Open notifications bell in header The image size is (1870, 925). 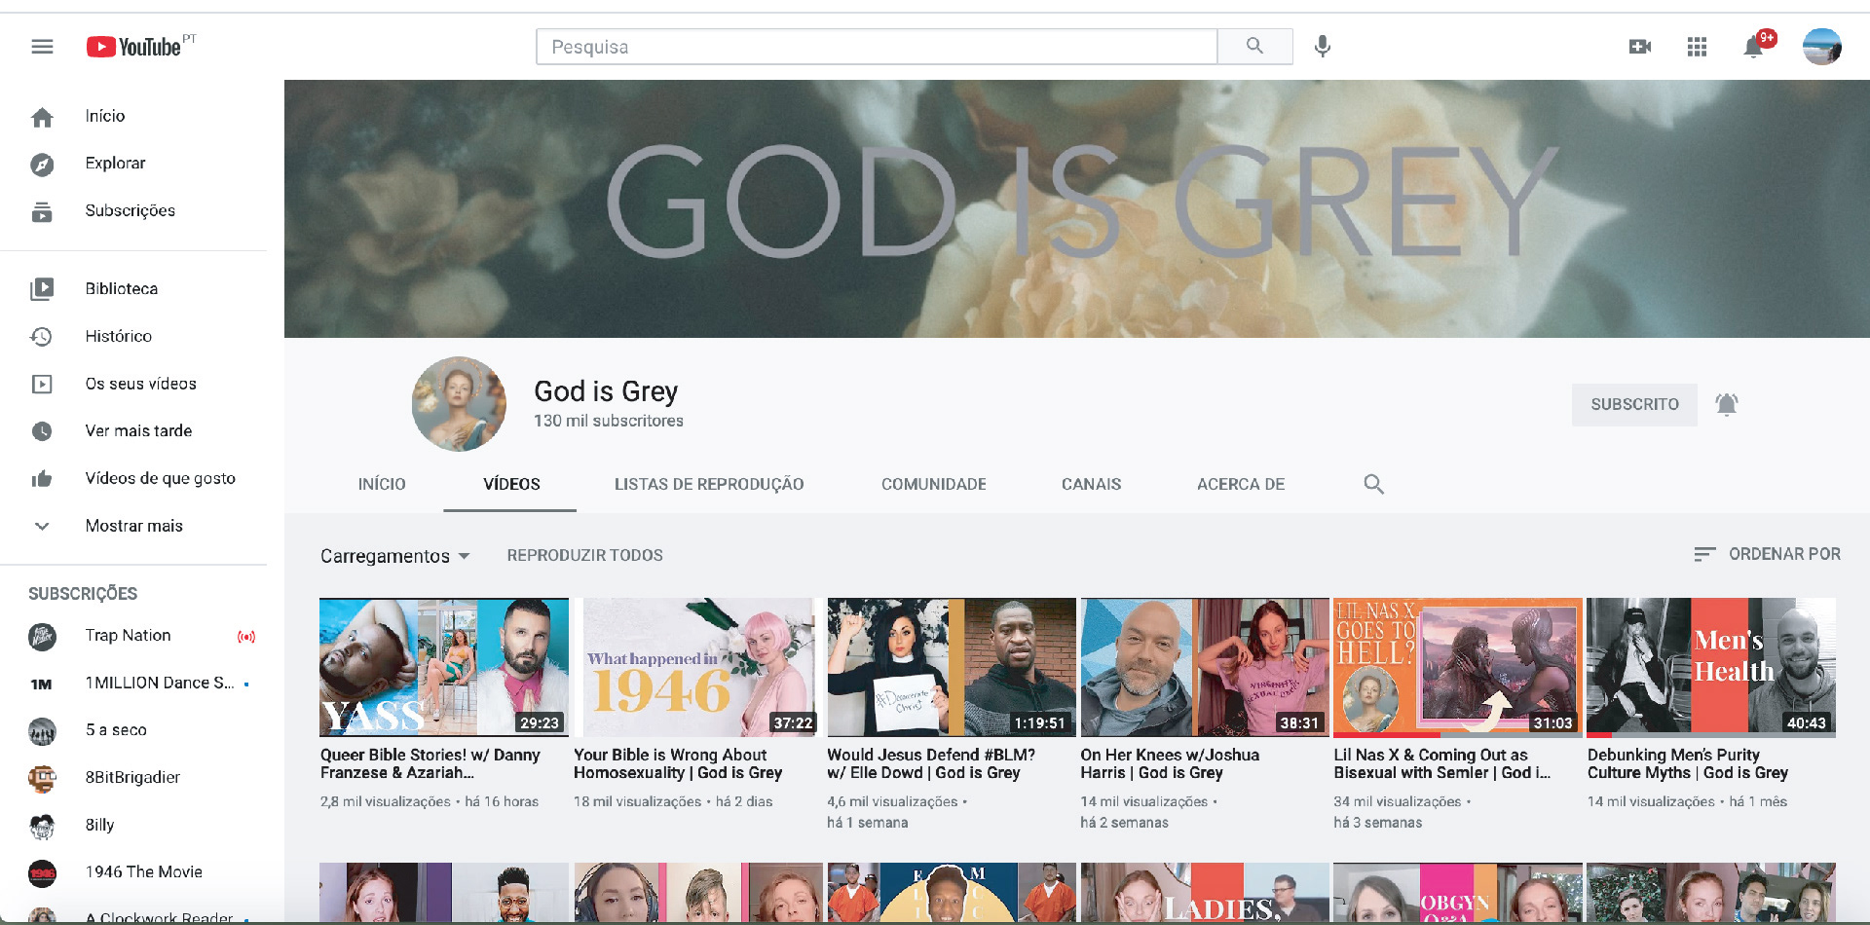point(1753,46)
